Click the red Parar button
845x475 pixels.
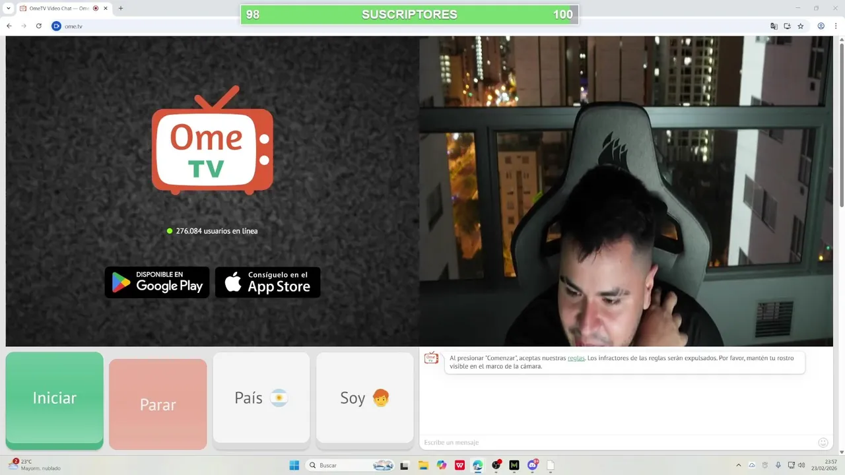click(158, 404)
